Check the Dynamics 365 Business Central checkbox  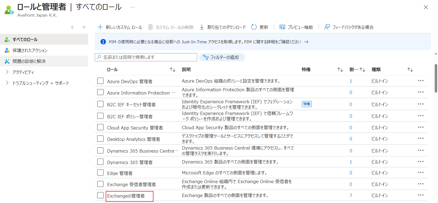100,150
